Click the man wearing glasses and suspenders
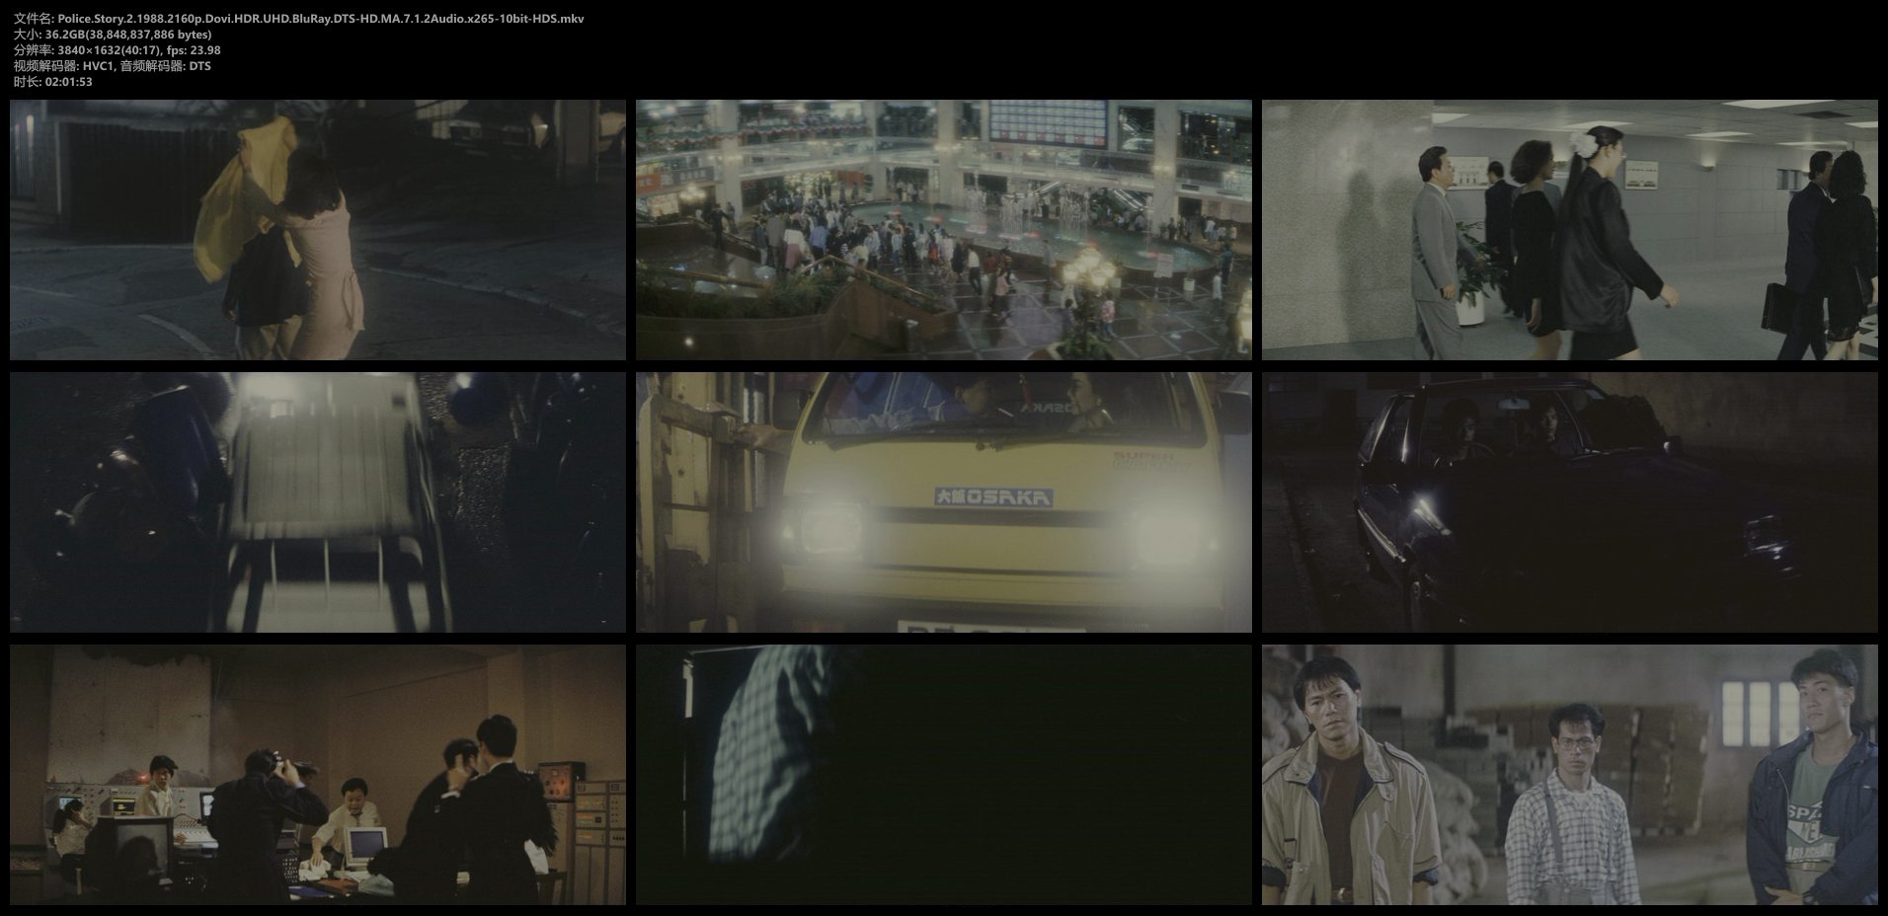Screen dimensions: 1888x916 click(1568, 809)
